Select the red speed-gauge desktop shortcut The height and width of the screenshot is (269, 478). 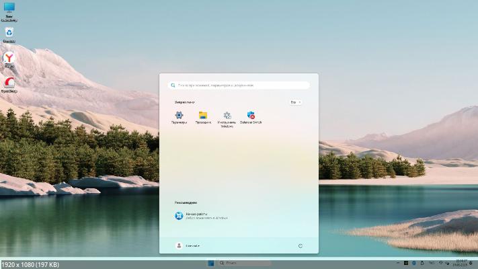(9, 85)
